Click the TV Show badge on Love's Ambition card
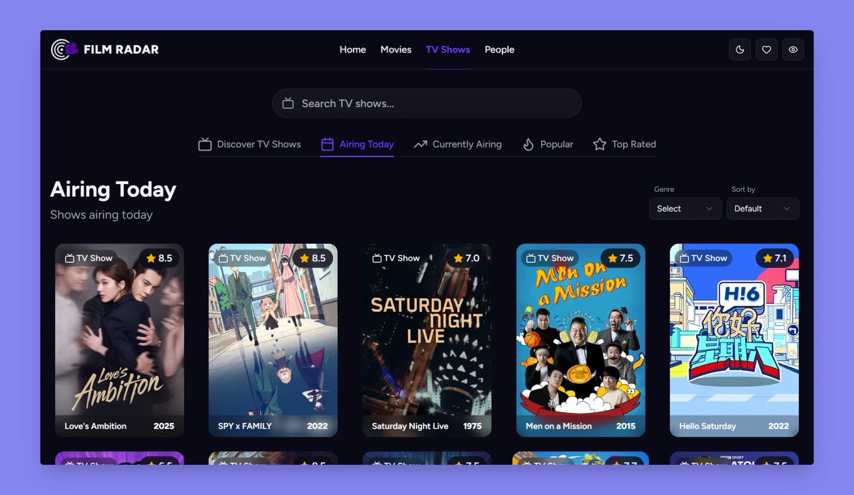The height and width of the screenshot is (495, 854). pos(88,258)
